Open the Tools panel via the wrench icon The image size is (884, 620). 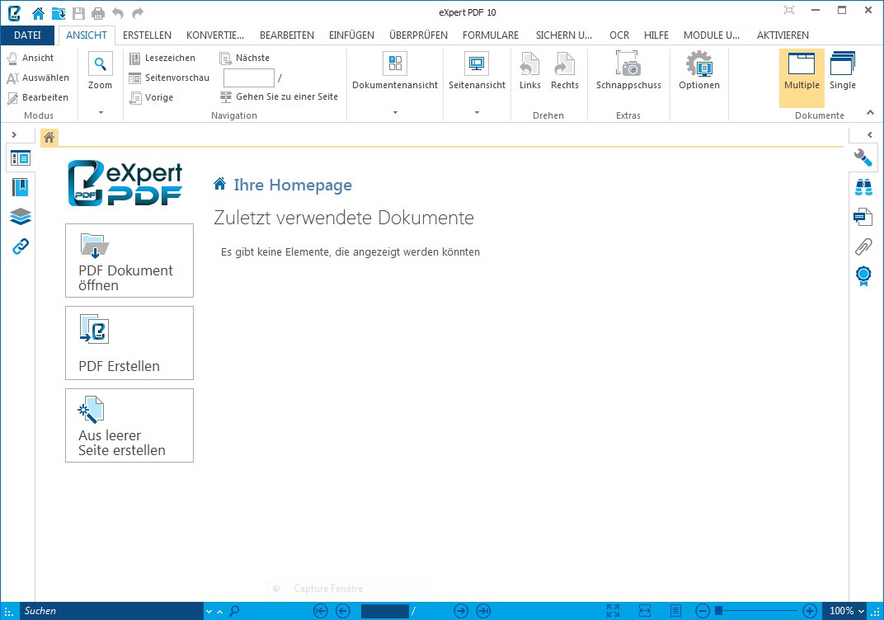(863, 157)
